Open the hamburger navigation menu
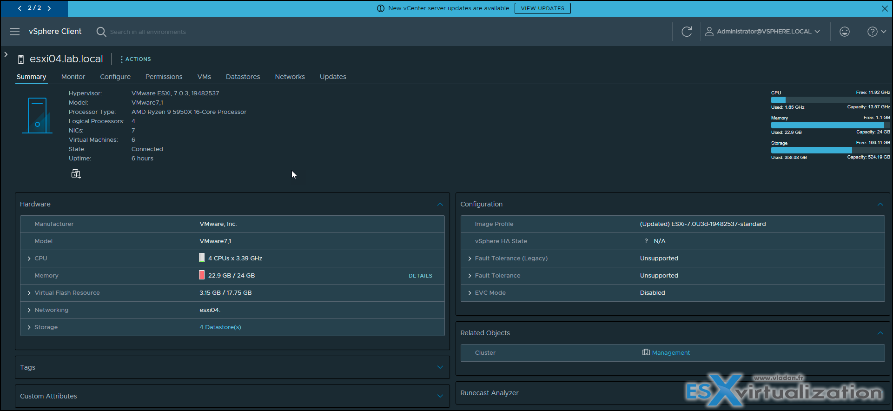 click(15, 32)
